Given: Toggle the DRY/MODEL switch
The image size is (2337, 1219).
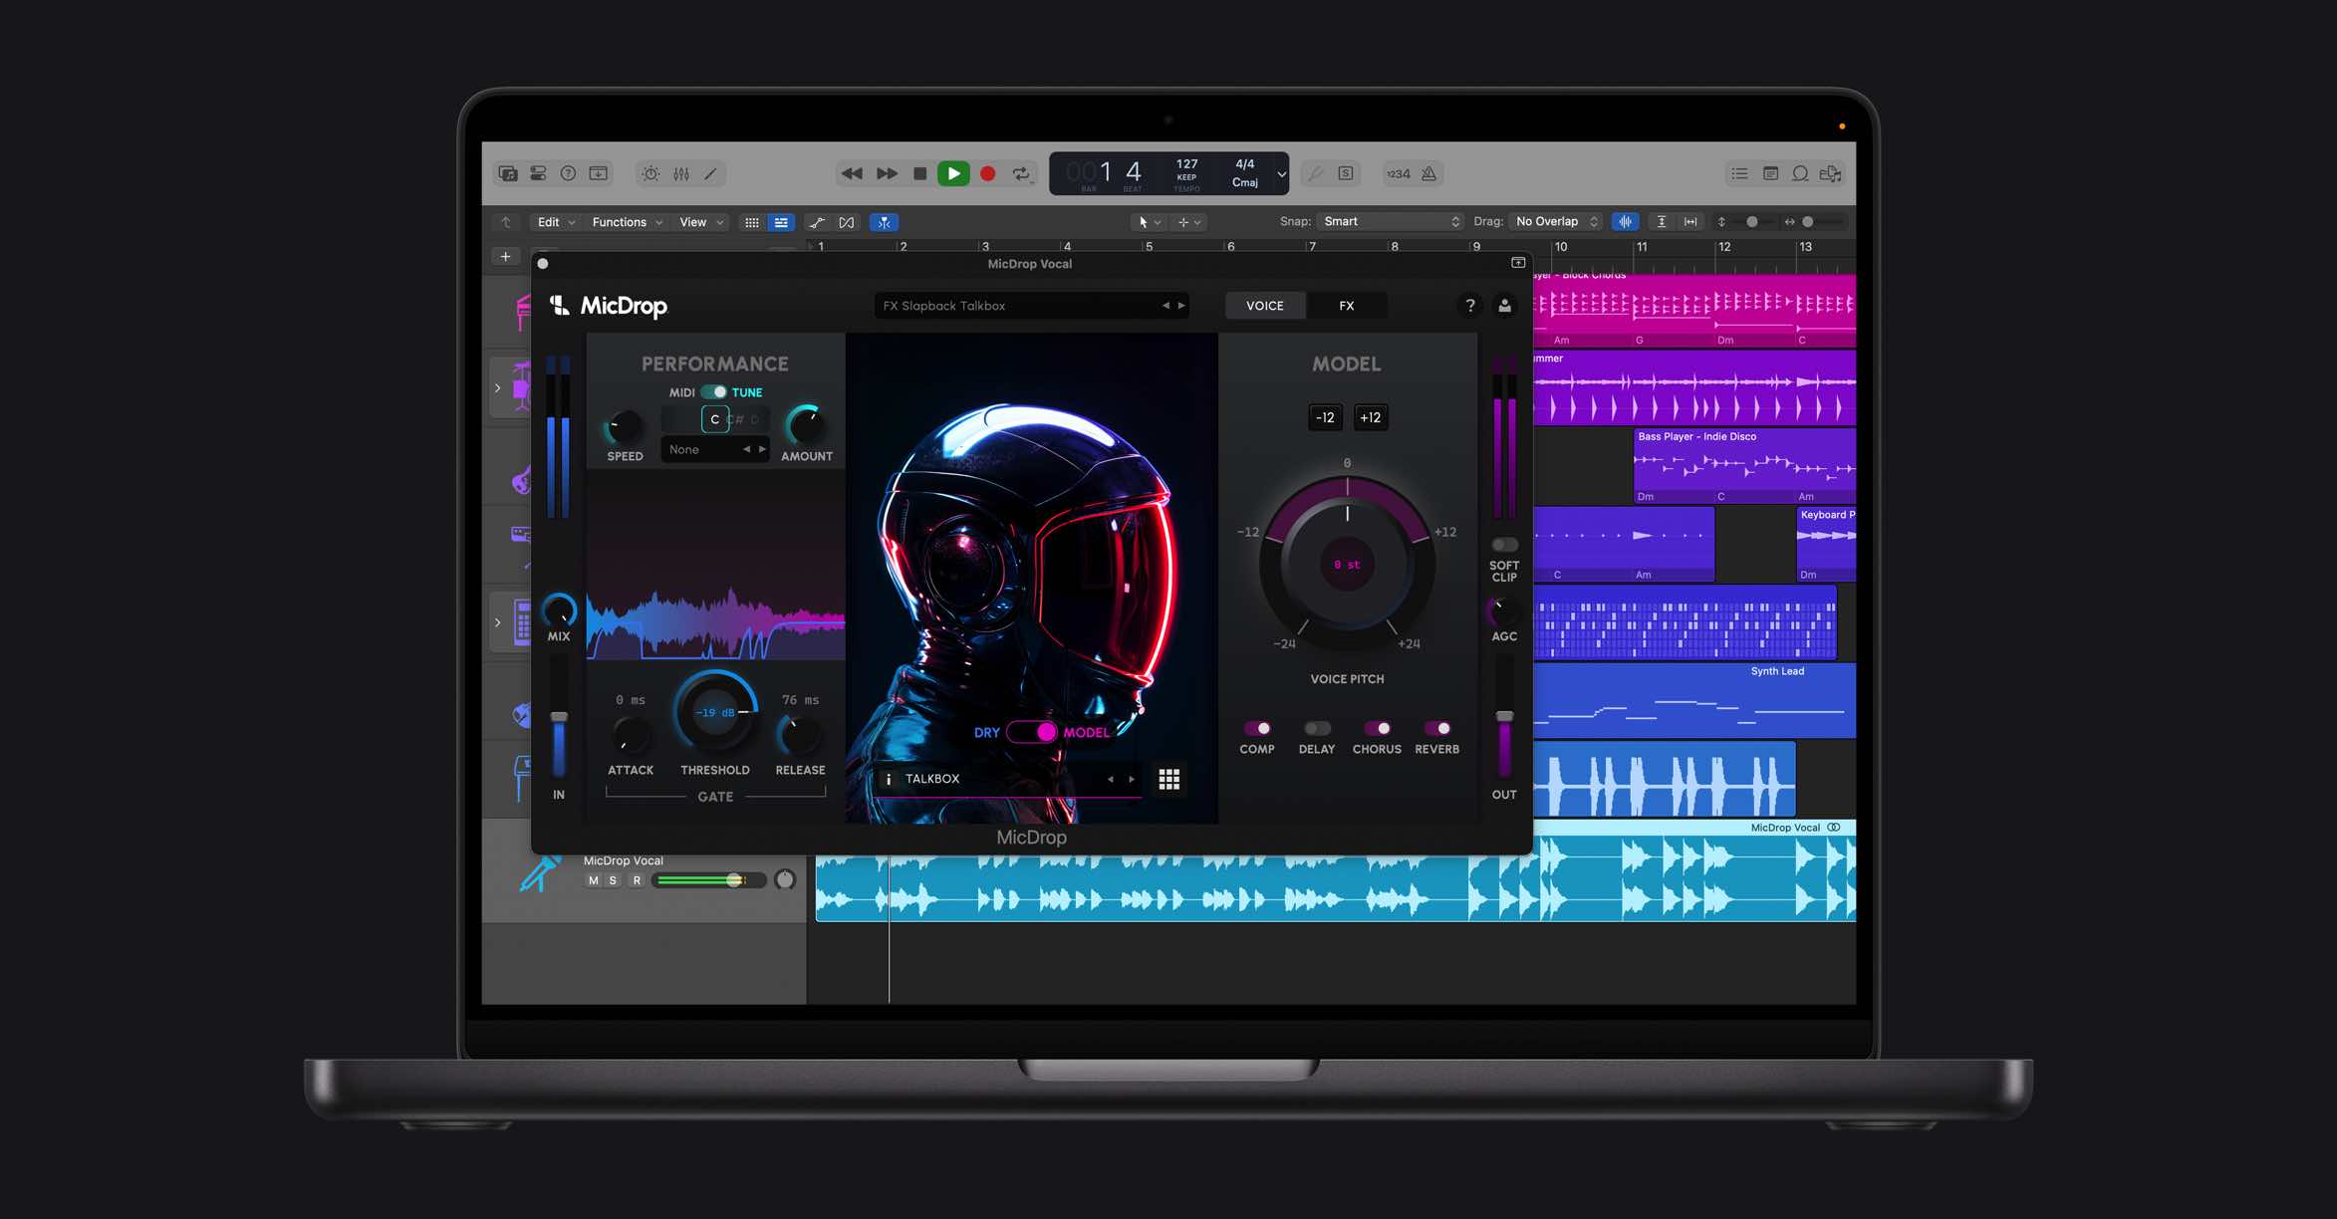Looking at the screenshot, I should (x=1032, y=732).
